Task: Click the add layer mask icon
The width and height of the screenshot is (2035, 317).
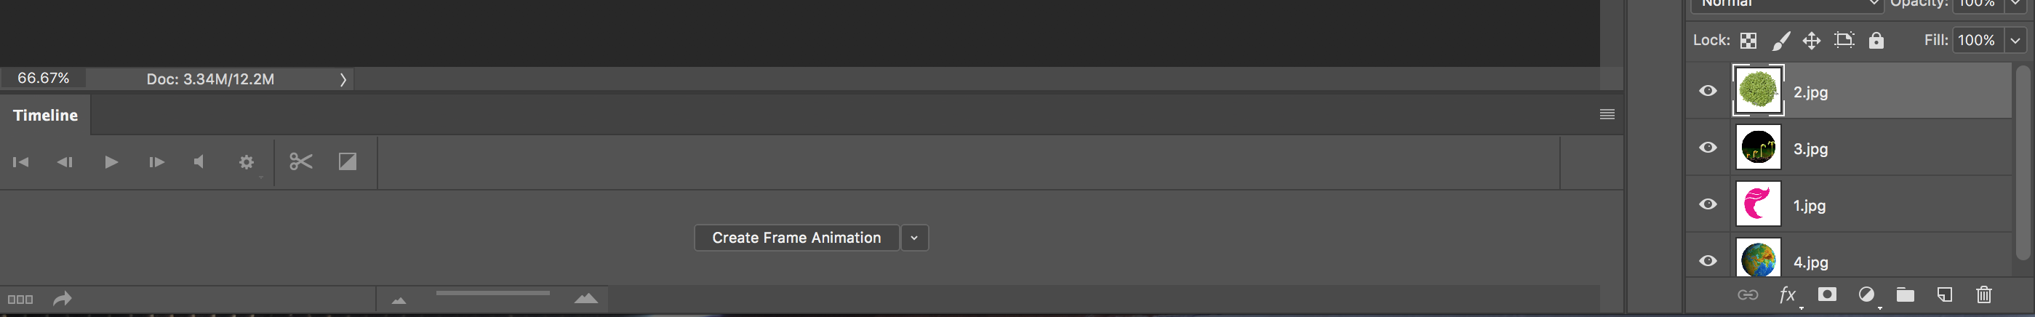Action: (1826, 295)
